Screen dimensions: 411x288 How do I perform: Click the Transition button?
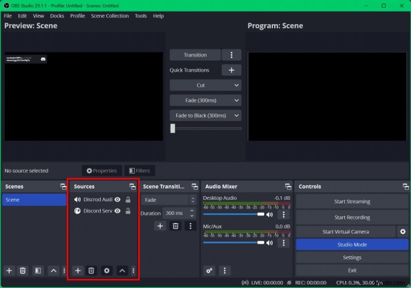point(195,55)
